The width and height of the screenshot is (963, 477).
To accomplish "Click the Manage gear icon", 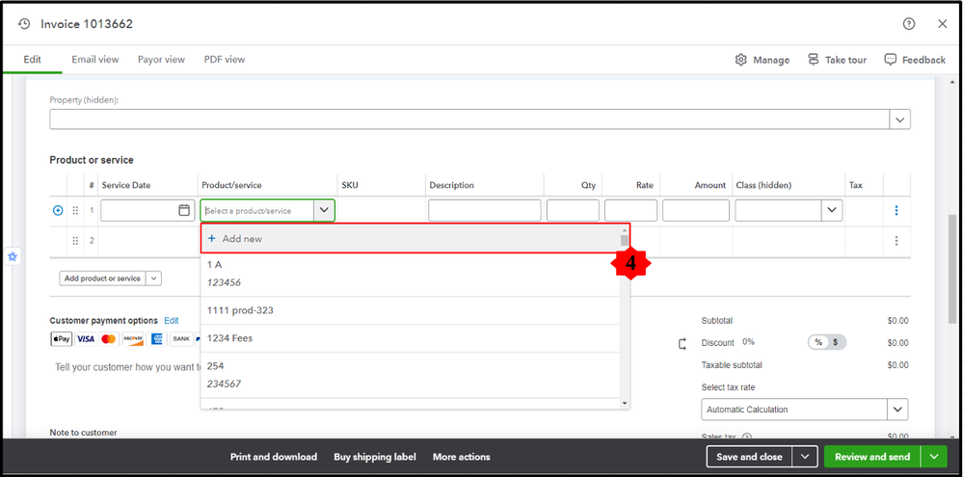I will point(740,60).
